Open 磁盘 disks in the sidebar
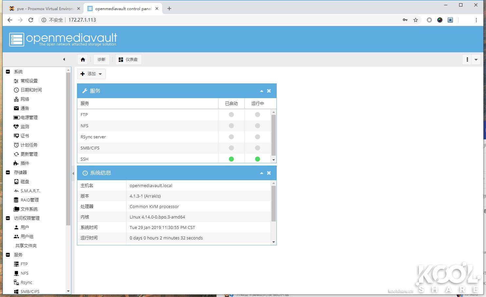This screenshot has height=297, width=486. pyautogui.click(x=22, y=182)
